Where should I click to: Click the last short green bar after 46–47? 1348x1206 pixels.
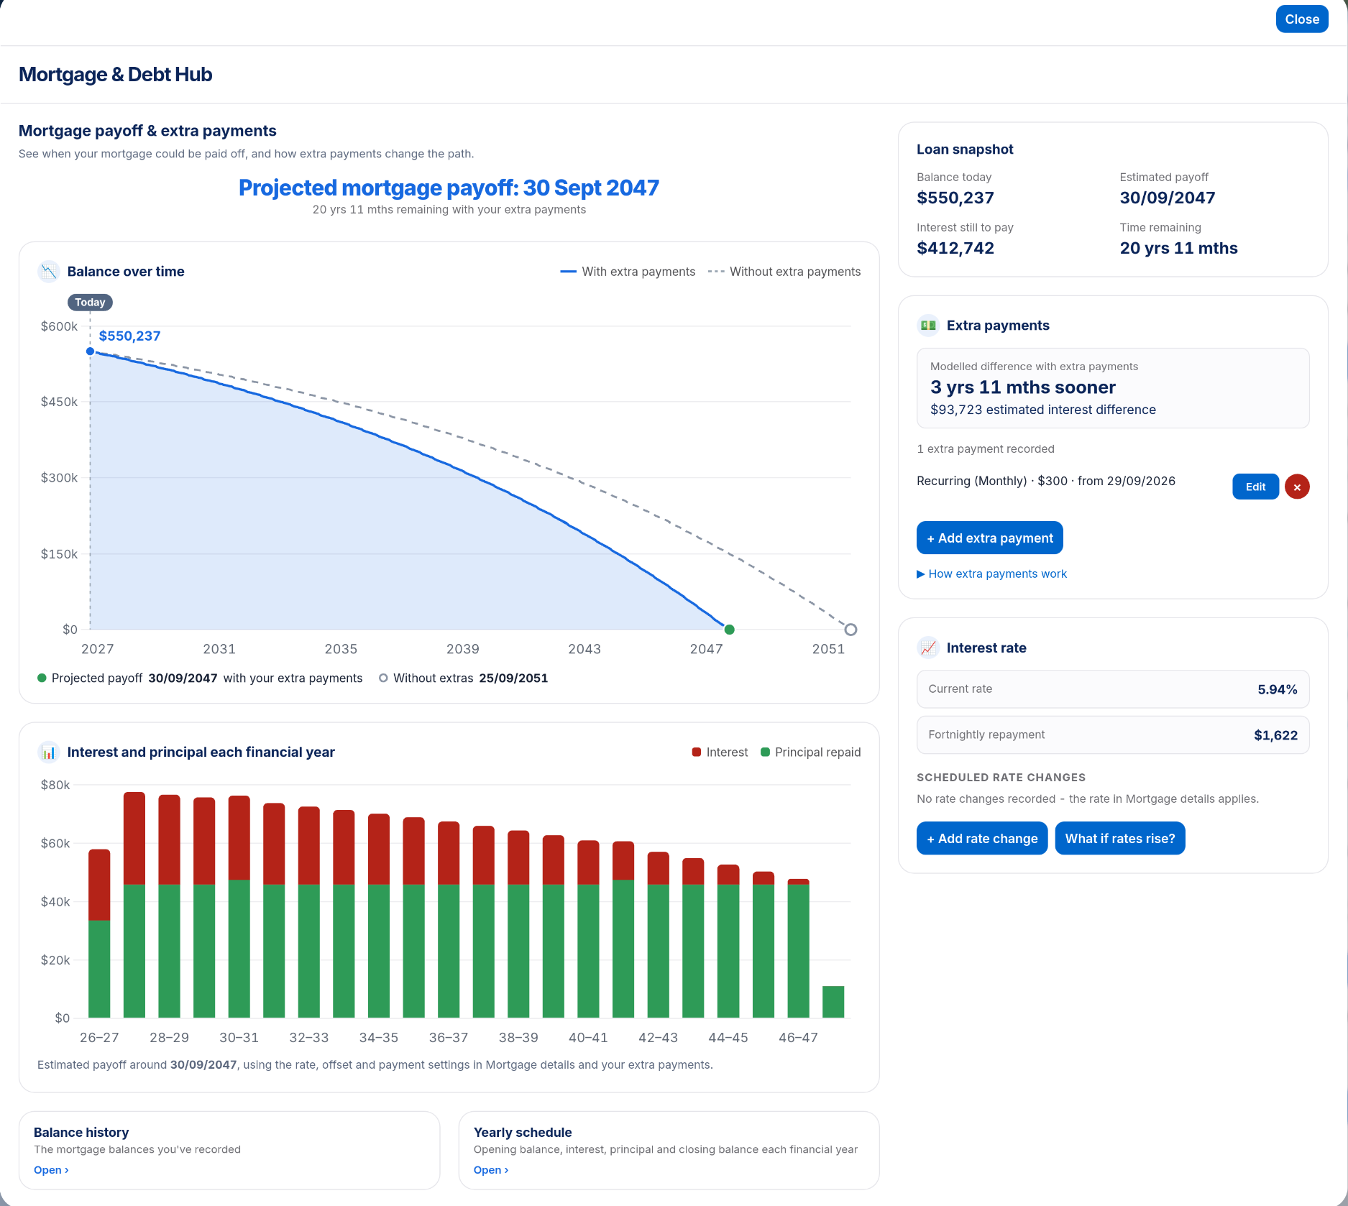pyautogui.click(x=833, y=1002)
